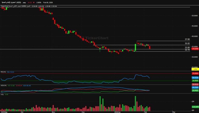Select the VOL indicator label
This screenshot has height=113, width=199.
click(x=3, y=94)
